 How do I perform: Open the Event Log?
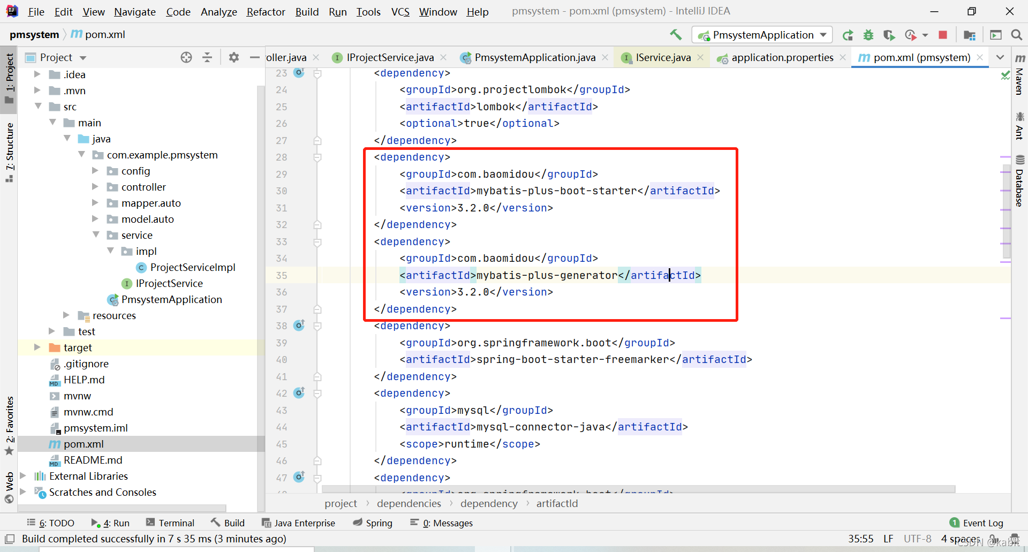(x=976, y=523)
